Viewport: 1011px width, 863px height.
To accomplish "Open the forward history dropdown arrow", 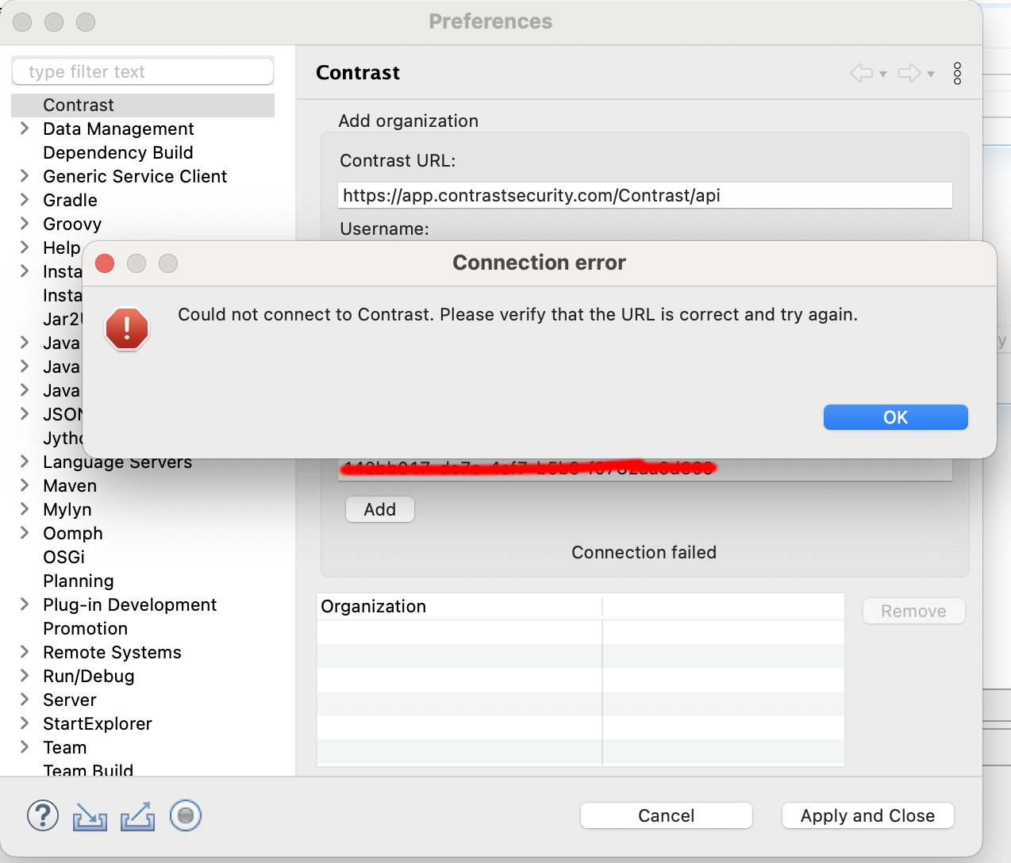I will [x=931, y=75].
